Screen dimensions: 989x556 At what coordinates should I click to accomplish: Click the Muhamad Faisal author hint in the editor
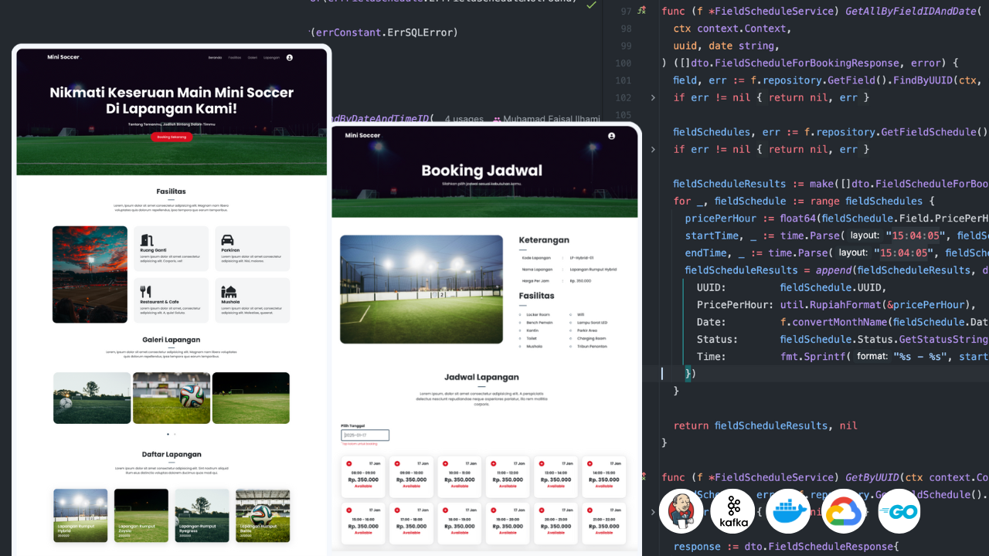(x=546, y=119)
